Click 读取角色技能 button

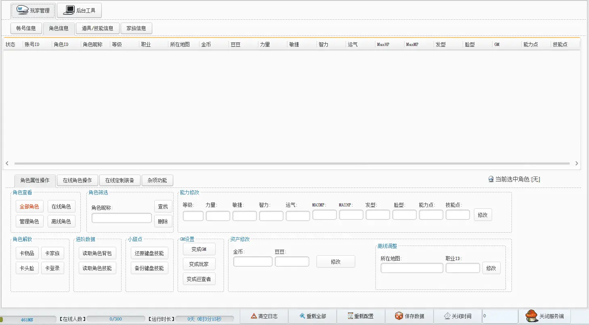[97, 268]
